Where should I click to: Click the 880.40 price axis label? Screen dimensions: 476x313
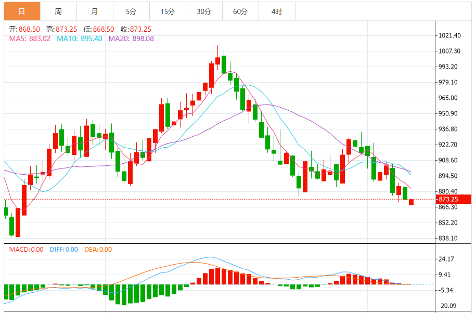point(448,191)
